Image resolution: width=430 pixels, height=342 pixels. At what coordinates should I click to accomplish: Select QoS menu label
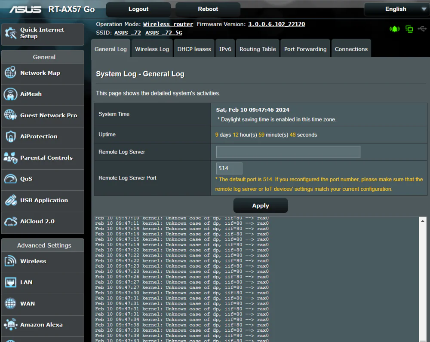tap(26, 179)
